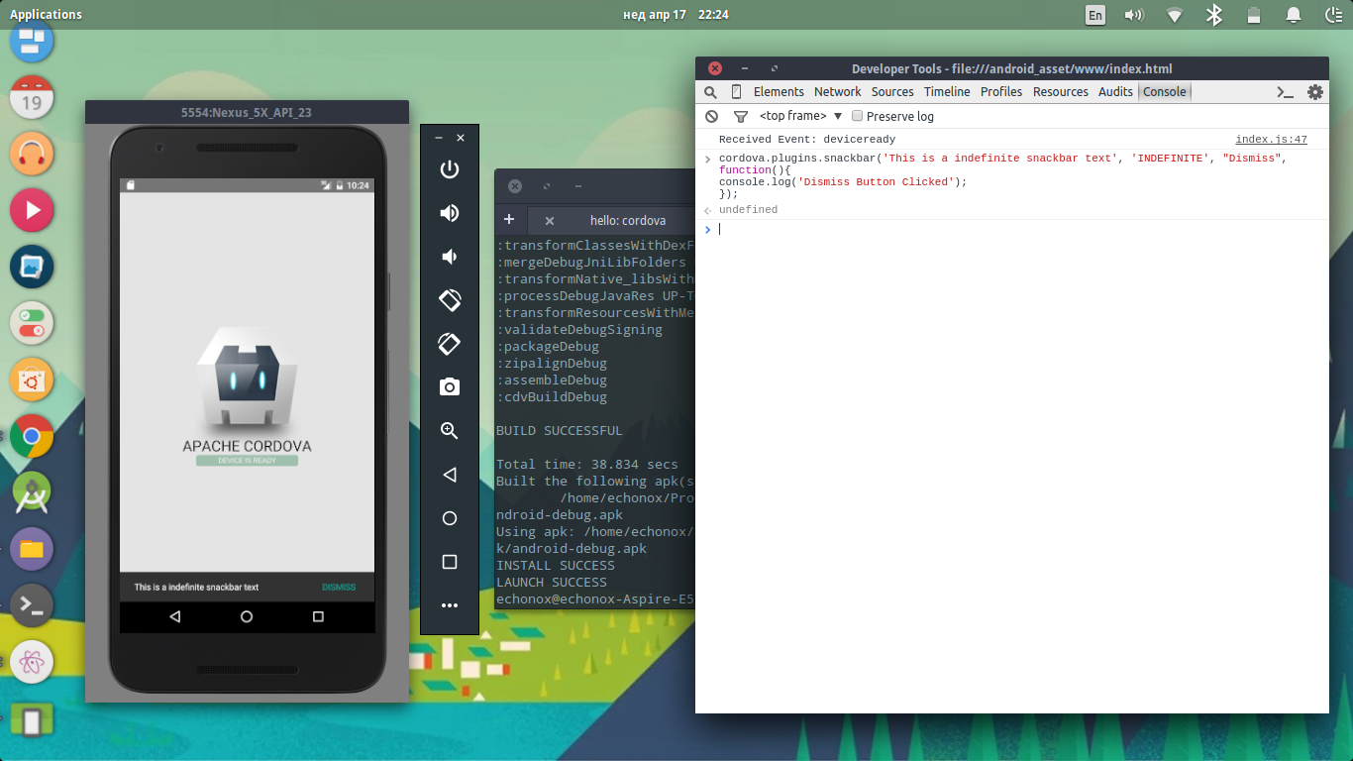Screen dimensions: 1353x761
Task: Tap Android back button on phone screen
Action: pos(175,616)
